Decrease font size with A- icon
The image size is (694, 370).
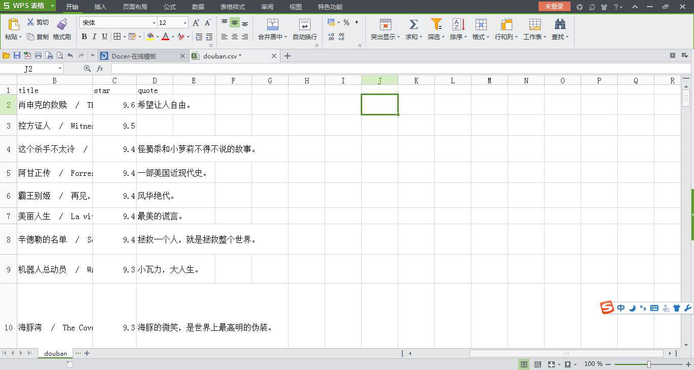pos(207,23)
